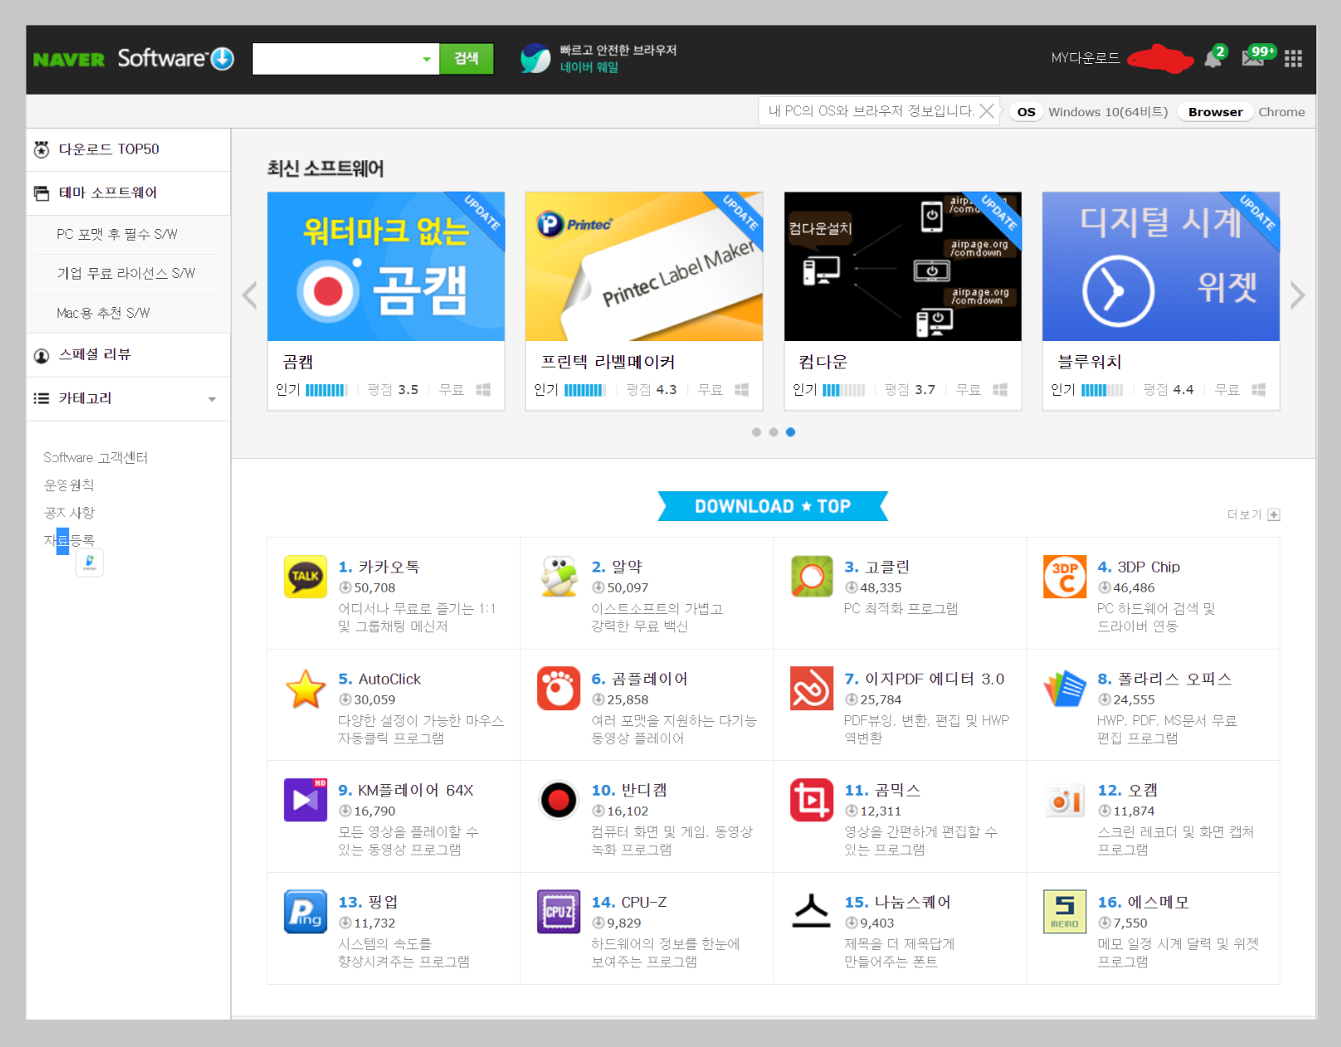The height and width of the screenshot is (1047, 1341).
Task: Open the Nanum Square font icon
Action: coord(812,912)
